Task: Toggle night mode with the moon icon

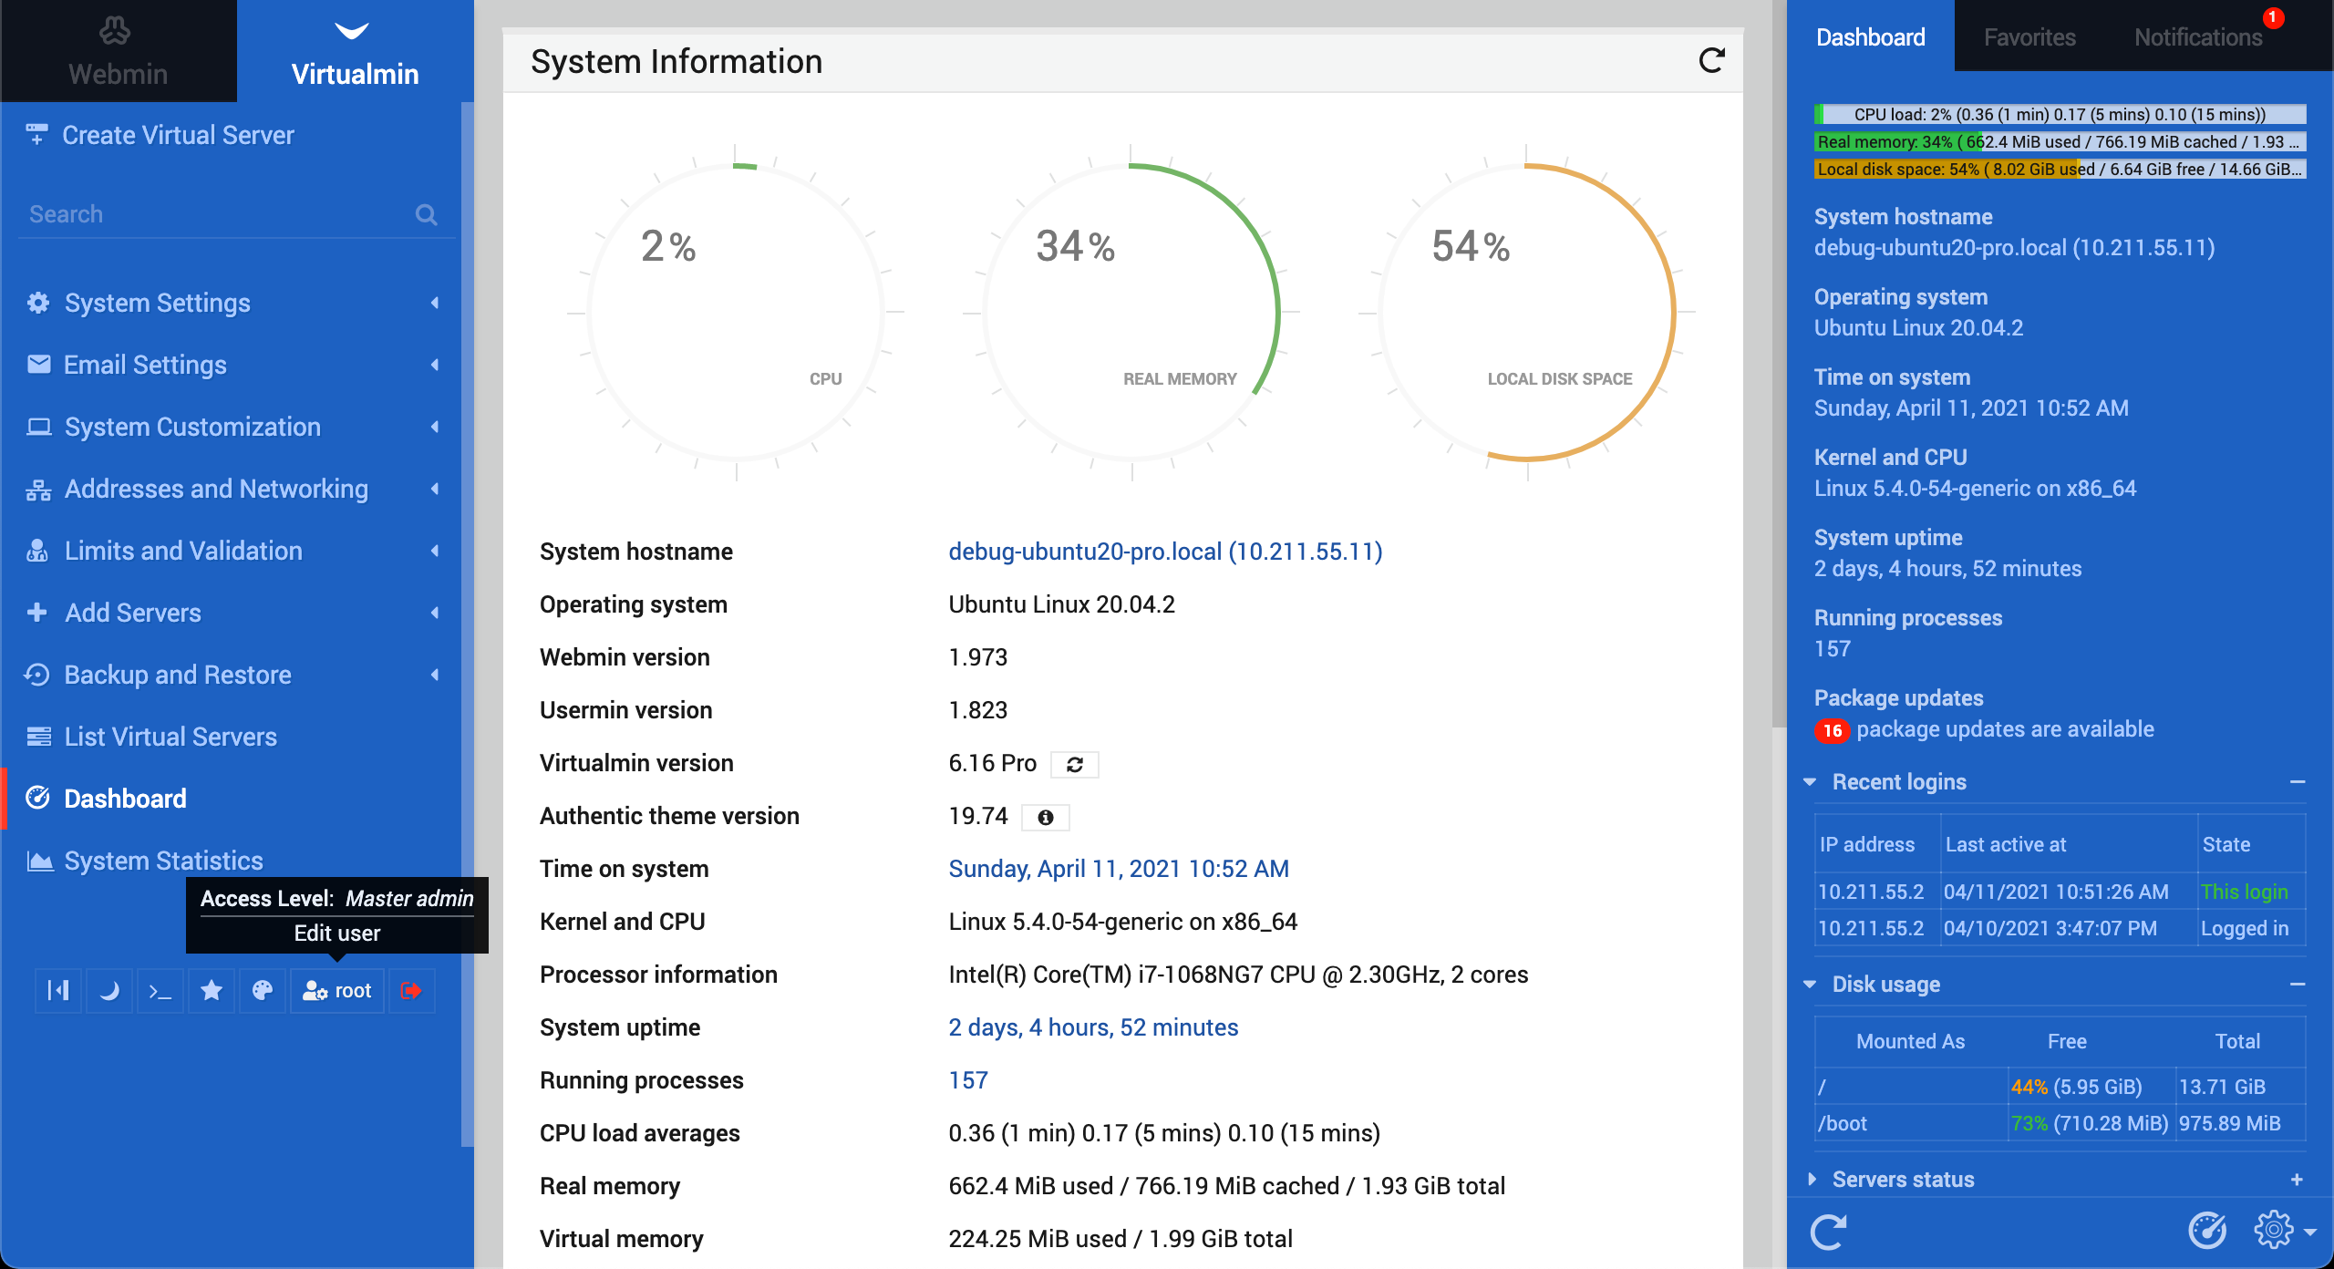Action: [109, 991]
